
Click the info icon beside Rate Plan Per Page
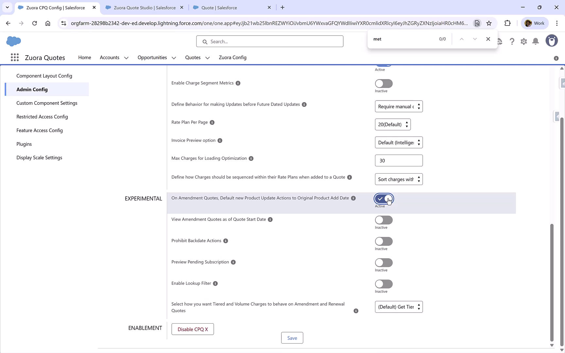(212, 122)
